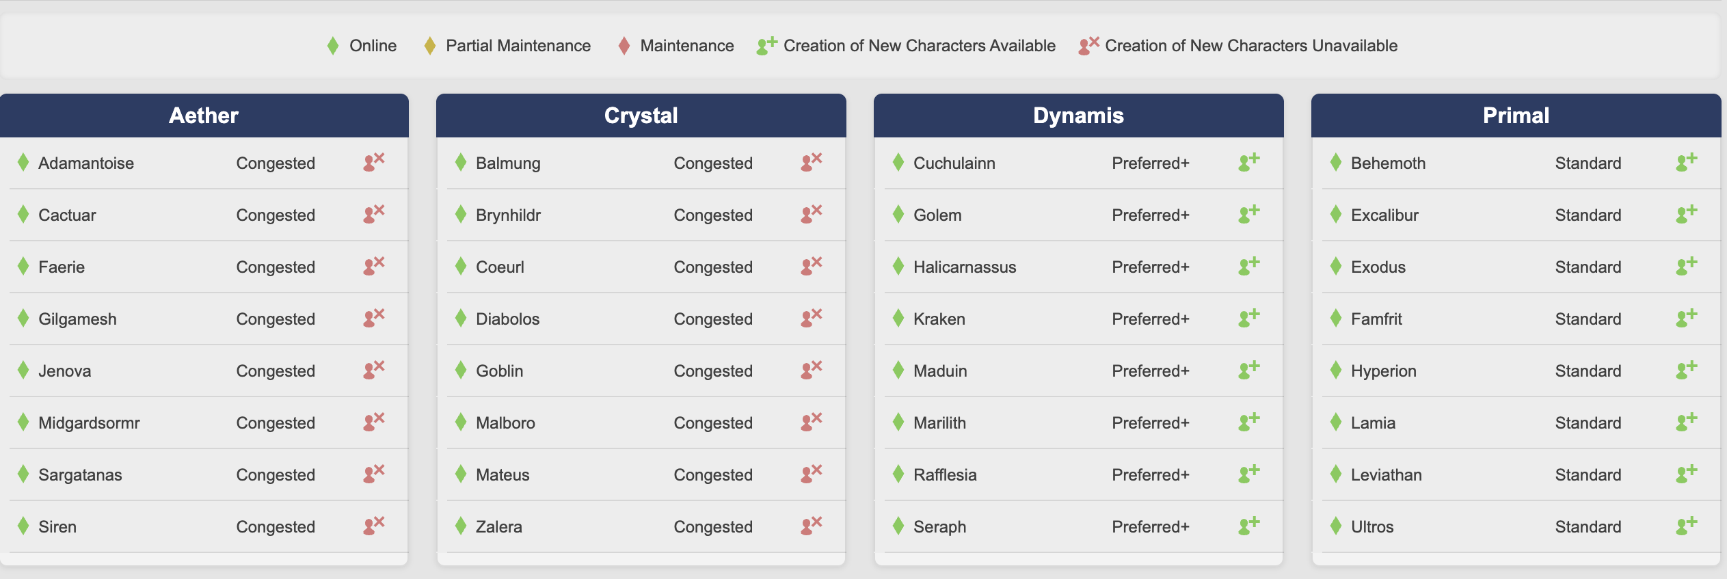The height and width of the screenshot is (579, 1727).
Task: Click the character creation available icon for Seraph
Action: pyautogui.click(x=1249, y=526)
